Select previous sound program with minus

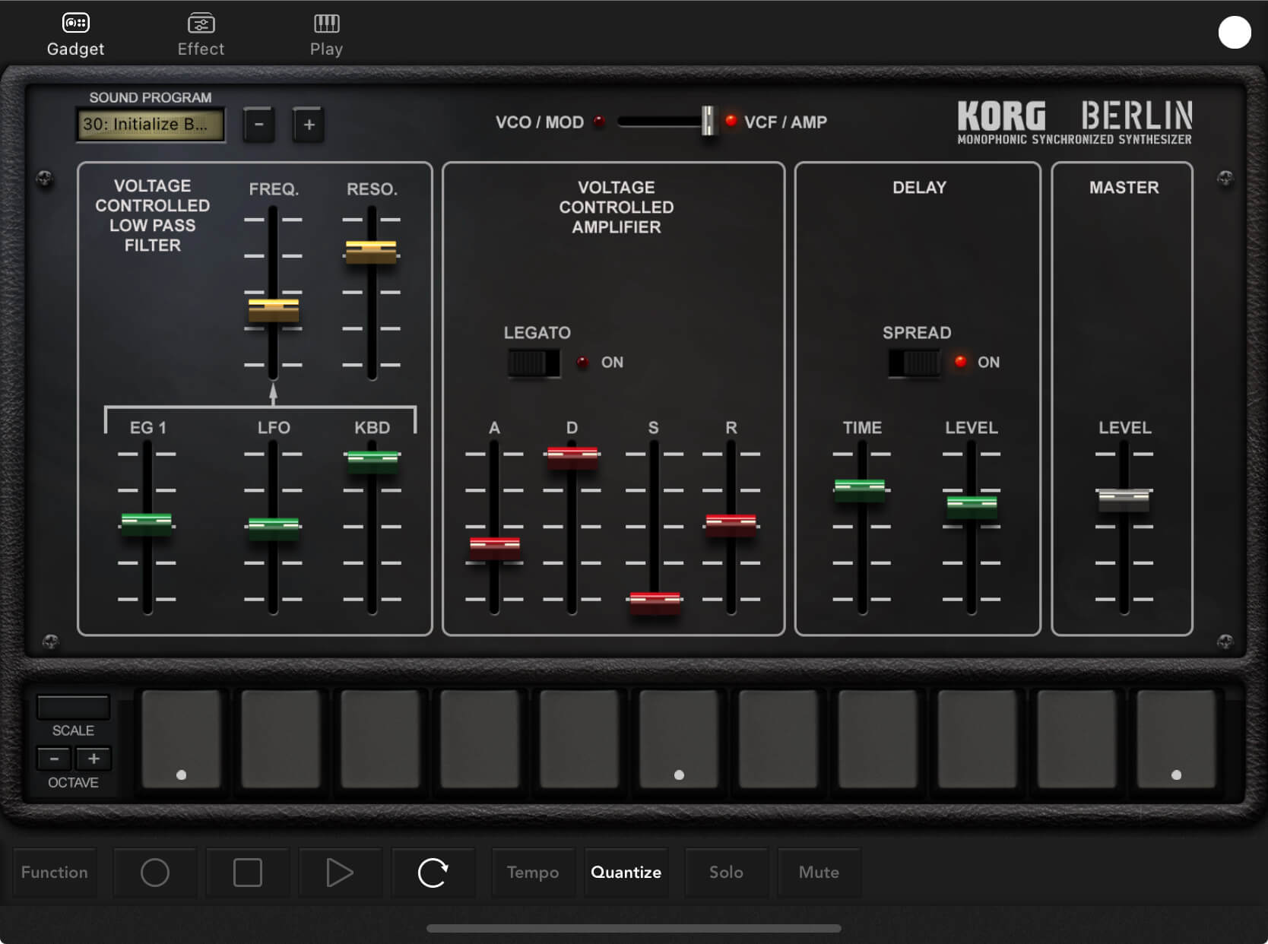tap(258, 125)
